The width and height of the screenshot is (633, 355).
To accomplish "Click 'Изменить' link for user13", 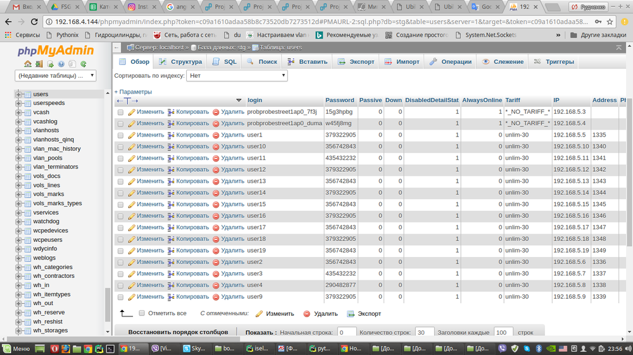I will click(x=150, y=181).
